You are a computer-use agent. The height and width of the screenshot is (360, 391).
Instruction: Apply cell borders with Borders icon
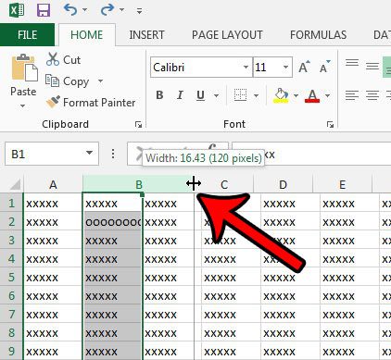tap(240, 95)
